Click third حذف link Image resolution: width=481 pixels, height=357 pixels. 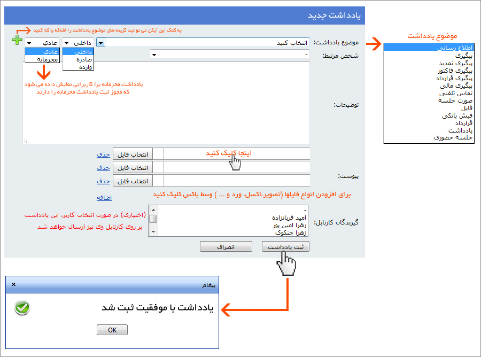point(103,181)
